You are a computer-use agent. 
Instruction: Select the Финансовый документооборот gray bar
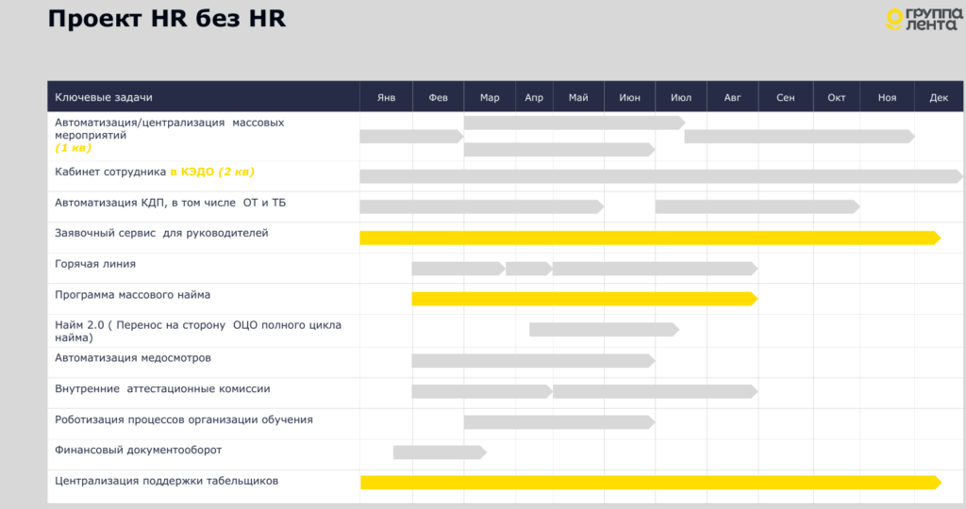point(439,452)
